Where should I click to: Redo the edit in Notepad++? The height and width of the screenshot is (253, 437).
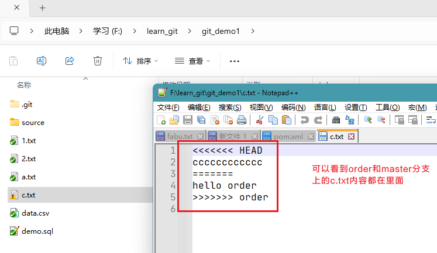(x=318, y=120)
